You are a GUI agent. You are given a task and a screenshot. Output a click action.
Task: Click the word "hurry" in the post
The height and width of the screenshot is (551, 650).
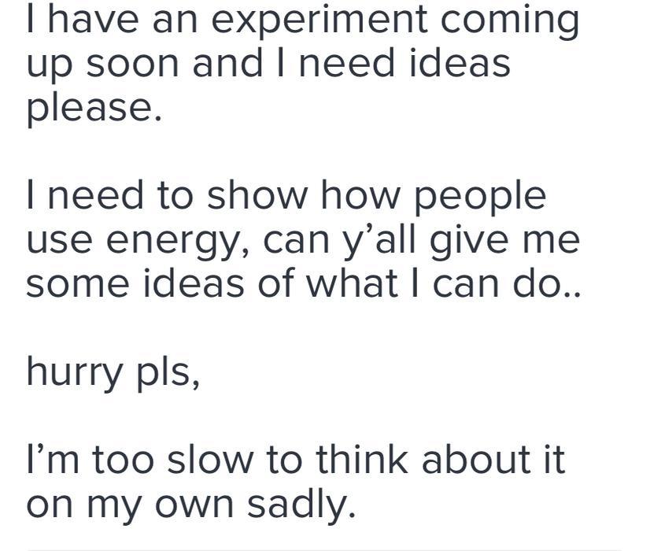point(74,372)
